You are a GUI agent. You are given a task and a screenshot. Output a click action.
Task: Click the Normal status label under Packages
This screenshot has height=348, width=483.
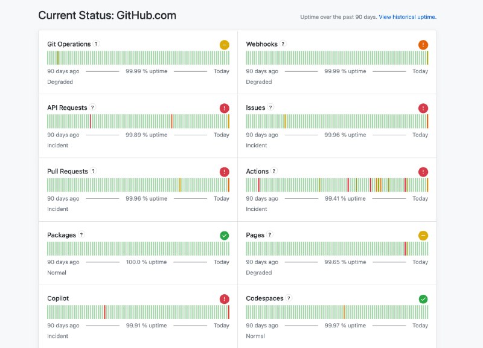pyautogui.click(x=57, y=272)
